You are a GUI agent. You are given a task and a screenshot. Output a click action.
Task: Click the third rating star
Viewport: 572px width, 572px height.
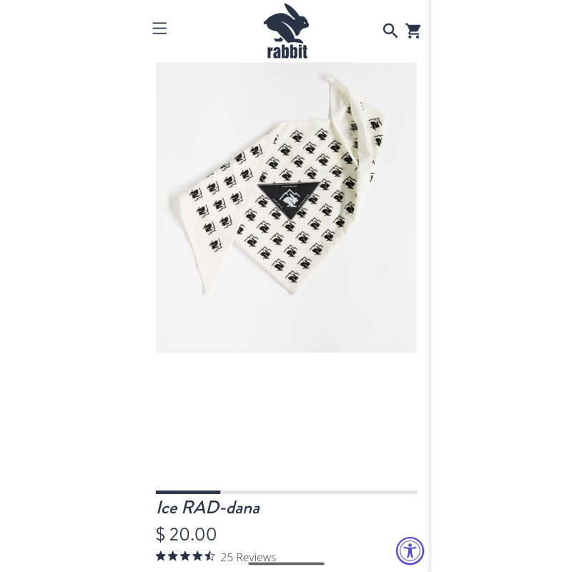[x=185, y=556]
